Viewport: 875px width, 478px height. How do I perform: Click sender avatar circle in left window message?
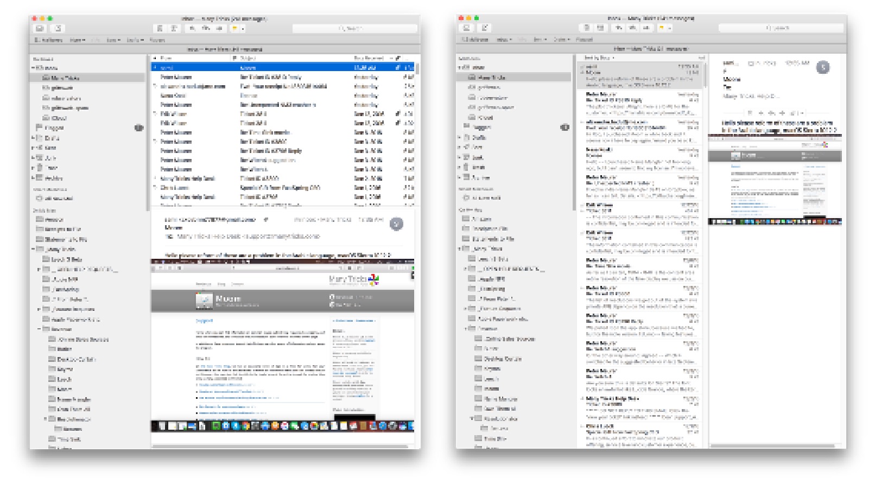coord(397,224)
